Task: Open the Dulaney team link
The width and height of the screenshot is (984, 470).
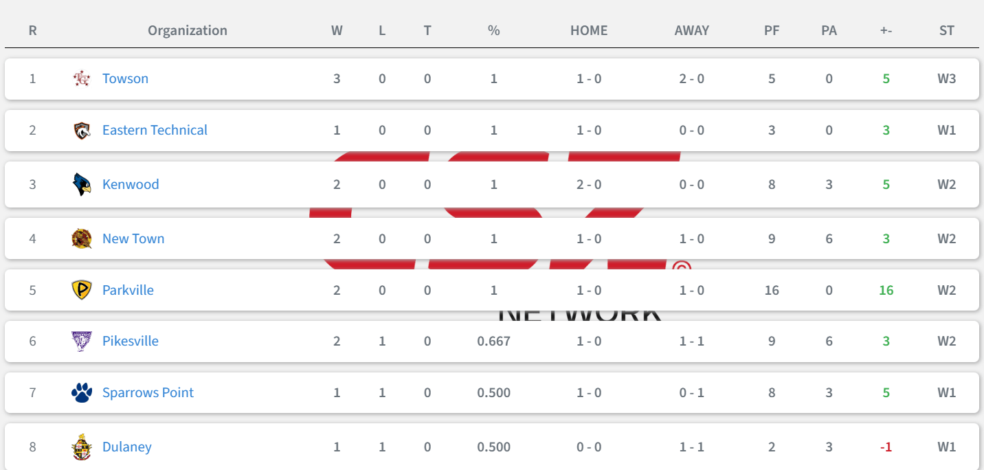Action: click(127, 447)
